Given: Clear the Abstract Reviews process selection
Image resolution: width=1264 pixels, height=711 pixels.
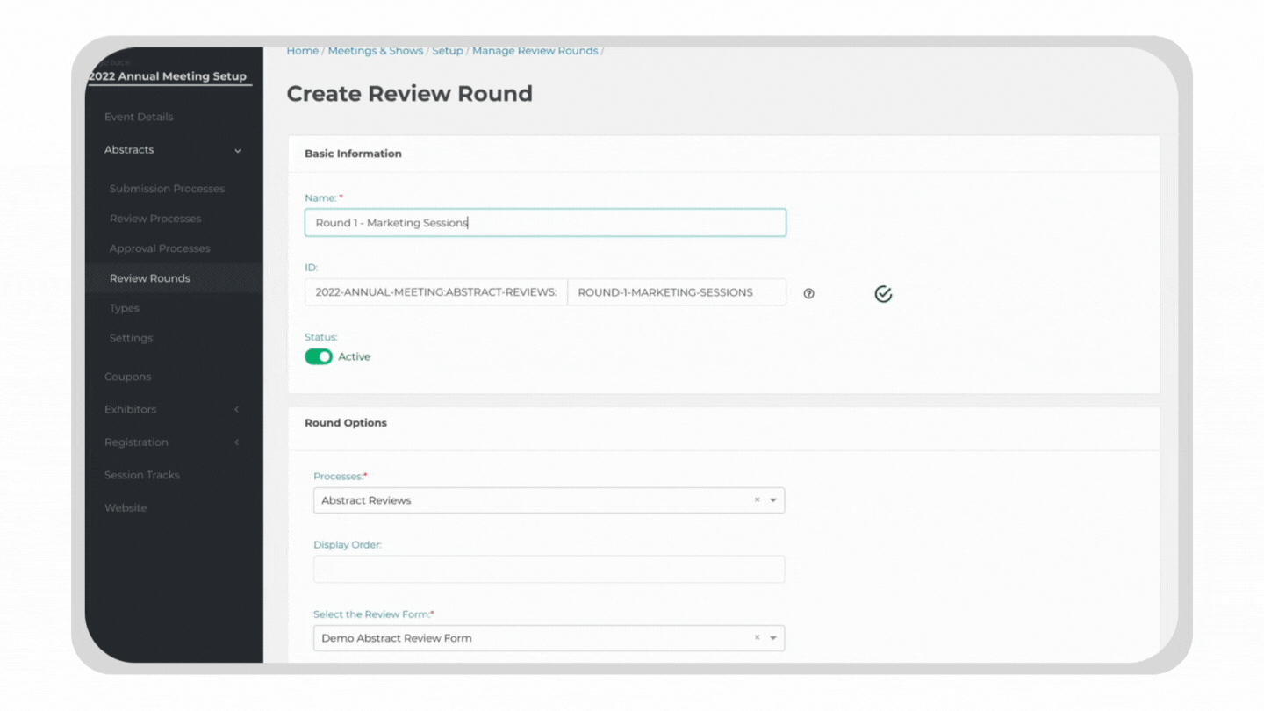Looking at the screenshot, I should 757,500.
